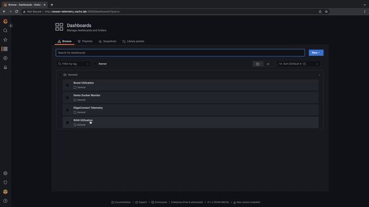Click the Not Secure warning indicator
The height and width of the screenshot is (207, 369).
[x=32, y=11]
